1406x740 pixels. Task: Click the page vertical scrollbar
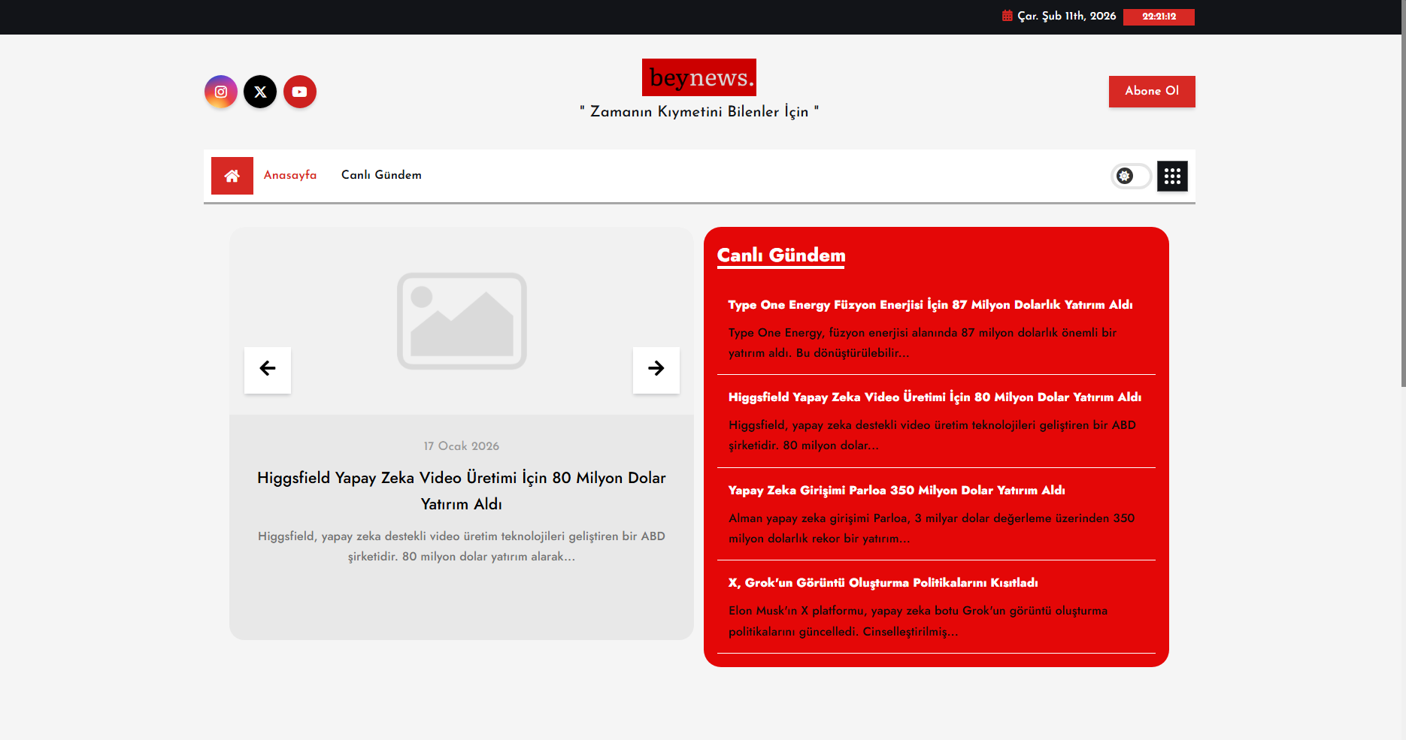(x=1402, y=225)
